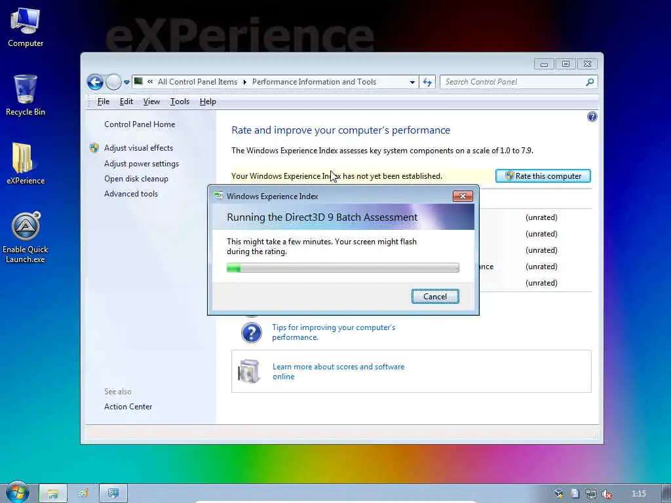671x503 pixels.
Task: Click Rate this computer button
Action: pyautogui.click(x=543, y=176)
